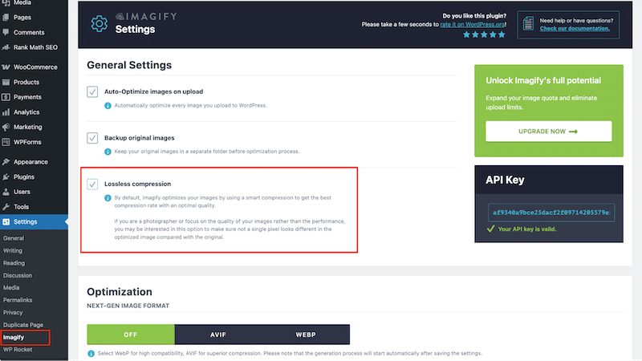The width and height of the screenshot is (642, 361).
Task: Click the Users menu label
Action: [22, 192]
